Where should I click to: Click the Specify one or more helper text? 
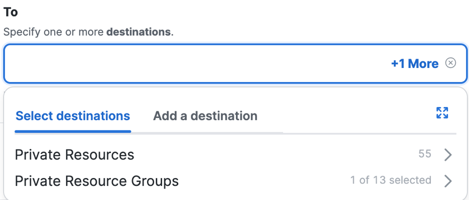coord(54,32)
